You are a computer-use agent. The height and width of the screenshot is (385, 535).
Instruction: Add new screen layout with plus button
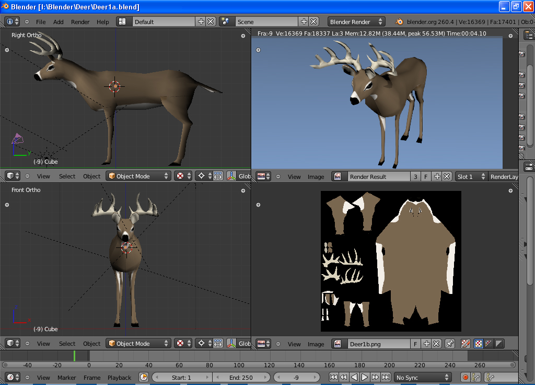coord(201,21)
